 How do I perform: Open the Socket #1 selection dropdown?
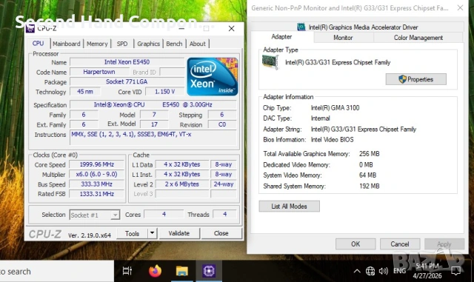pos(95,215)
